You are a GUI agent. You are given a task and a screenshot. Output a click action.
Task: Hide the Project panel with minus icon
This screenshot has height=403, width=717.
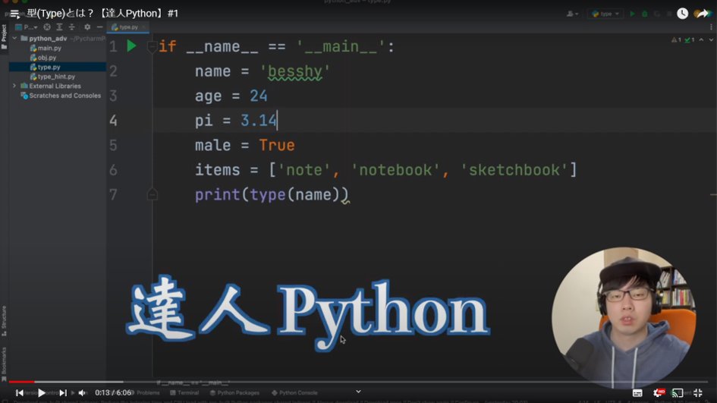tap(99, 27)
